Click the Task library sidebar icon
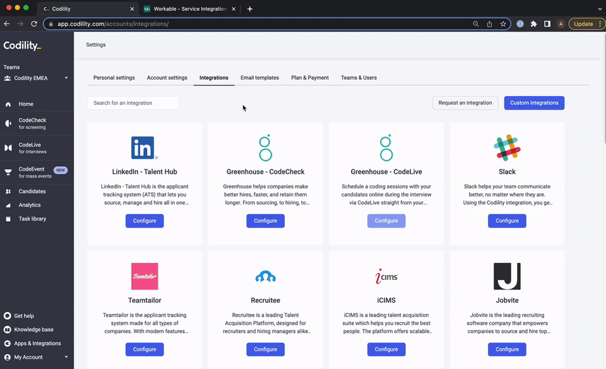This screenshot has height=369, width=606. (x=8, y=219)
